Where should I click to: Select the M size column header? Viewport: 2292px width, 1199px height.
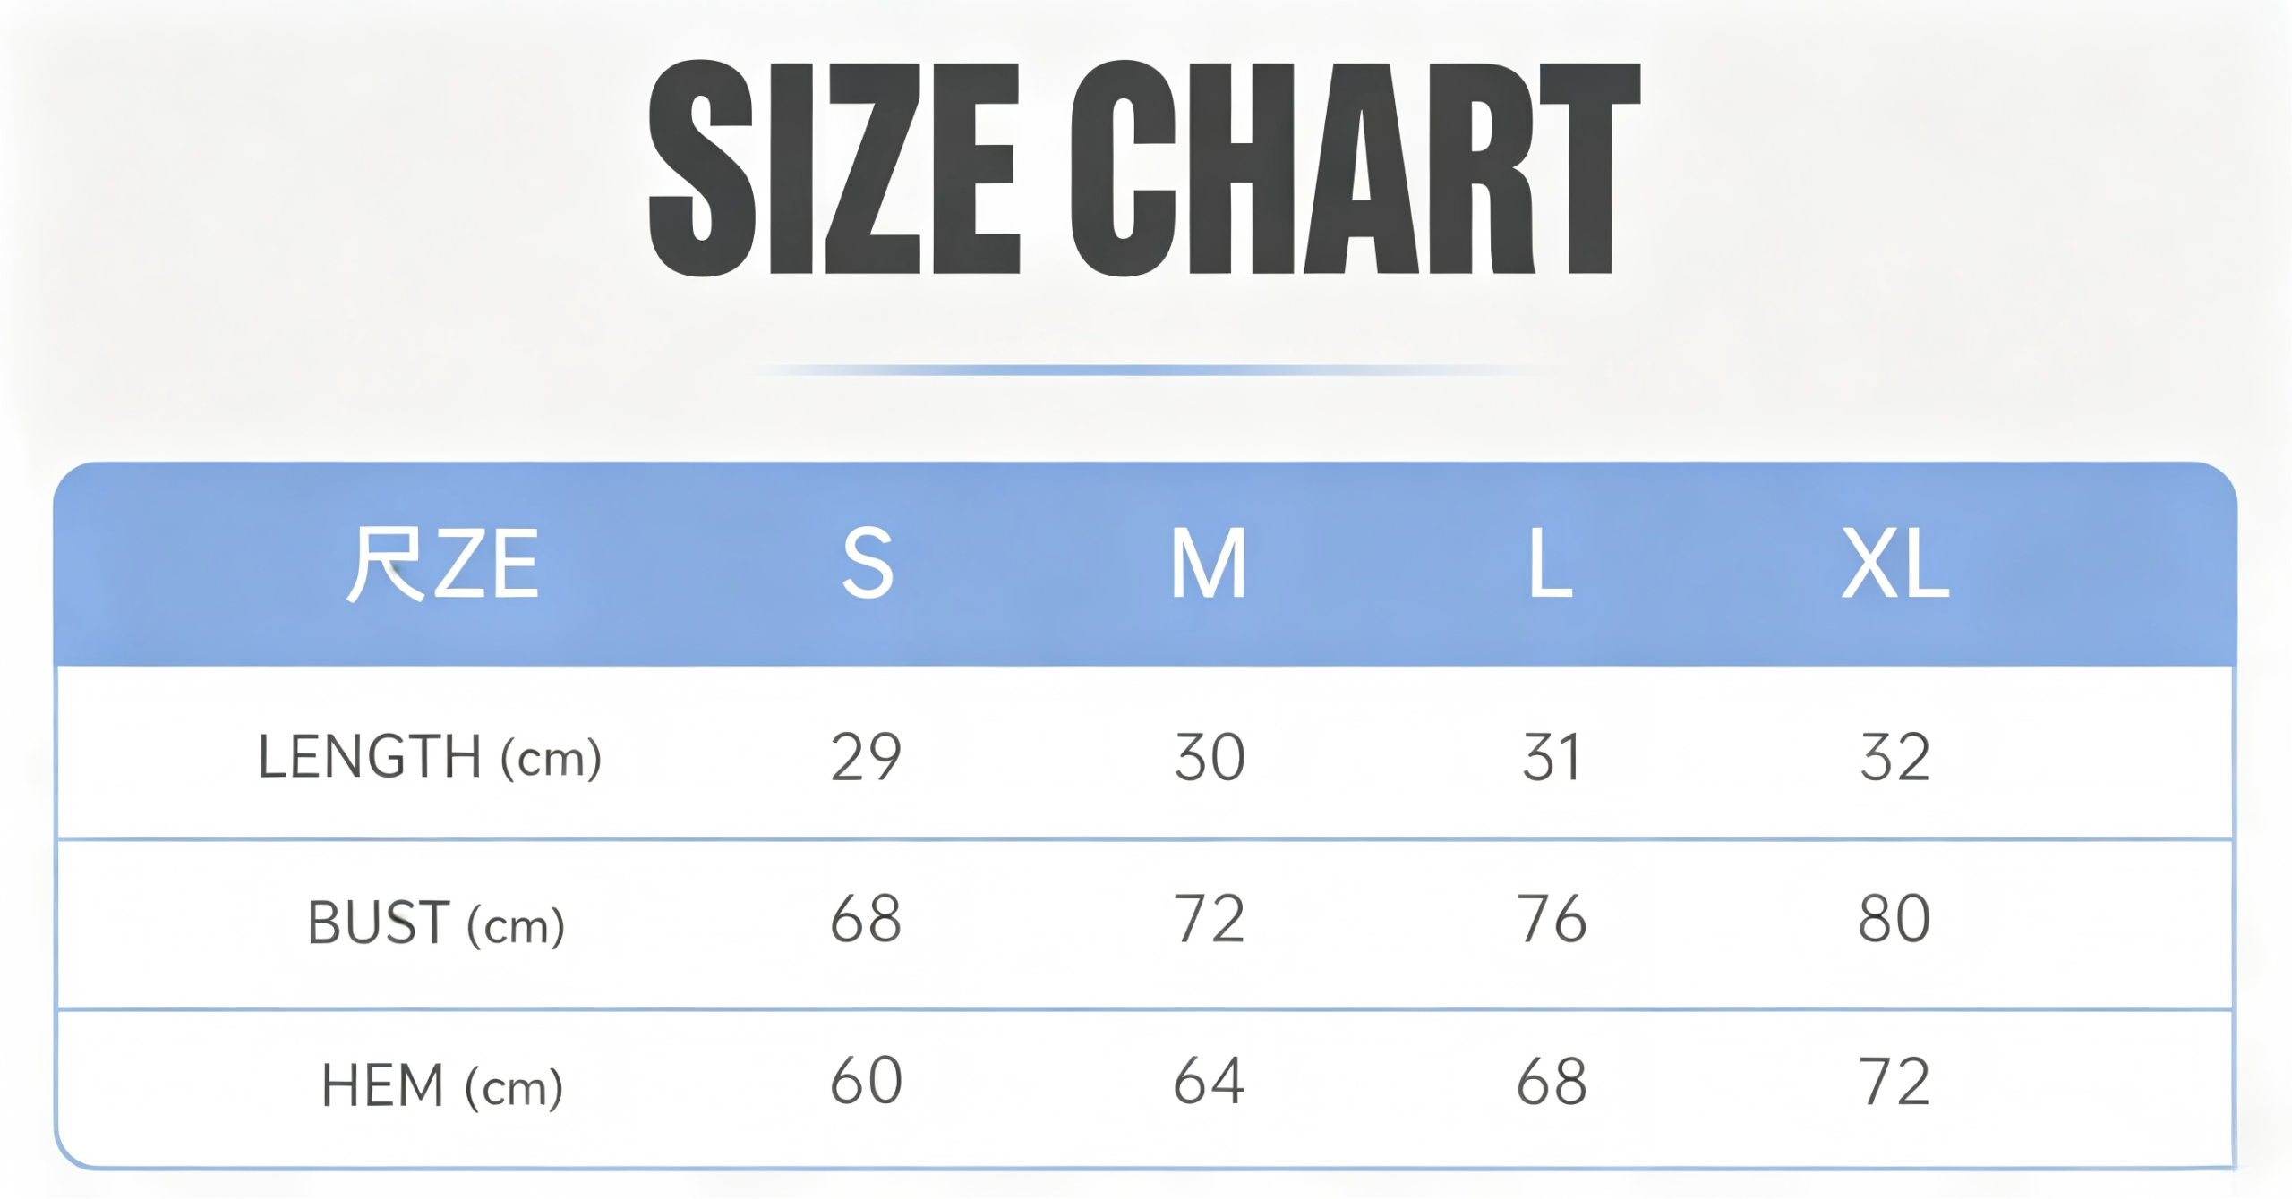click(x=1209, y=564)
